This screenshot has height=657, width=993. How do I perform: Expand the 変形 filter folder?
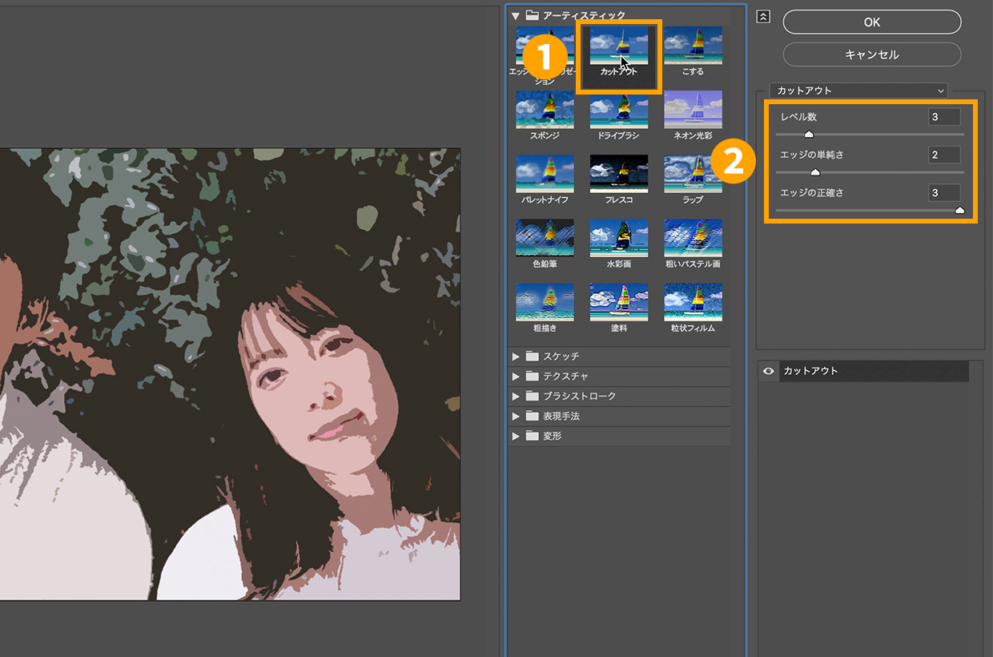tap(515, 436)
